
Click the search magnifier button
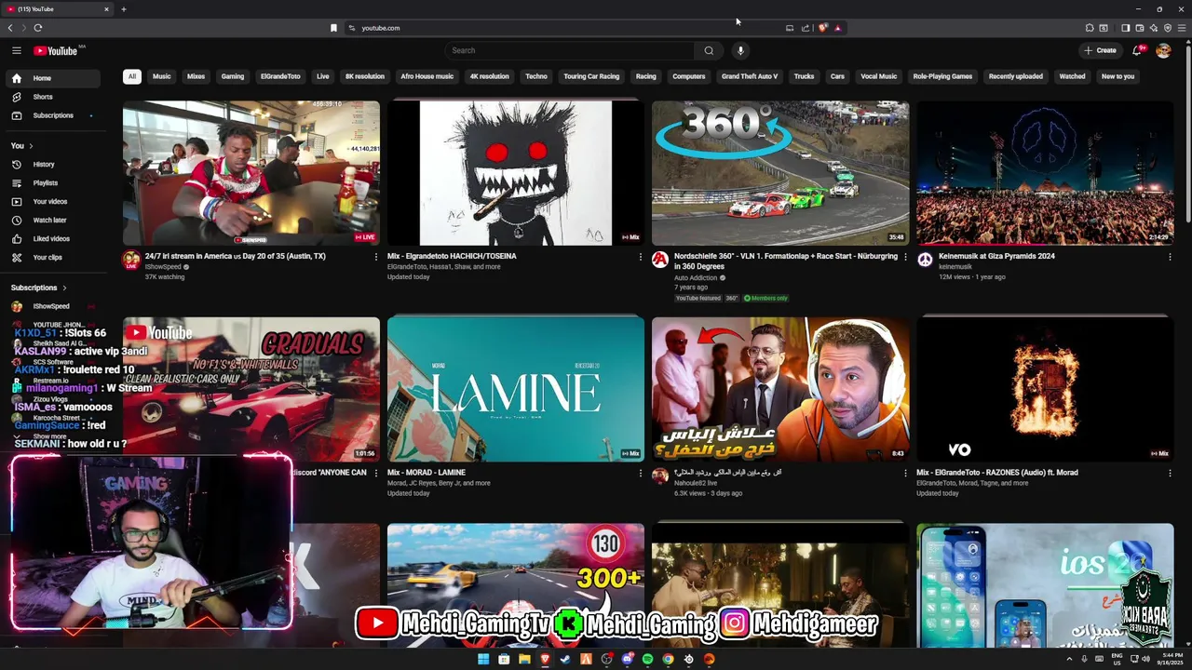point(709,50)
